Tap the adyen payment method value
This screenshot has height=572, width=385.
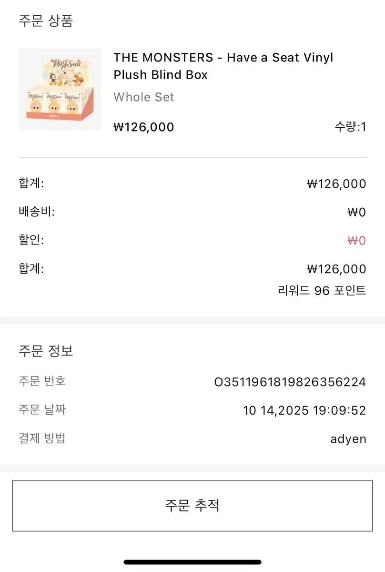(348, 439)
